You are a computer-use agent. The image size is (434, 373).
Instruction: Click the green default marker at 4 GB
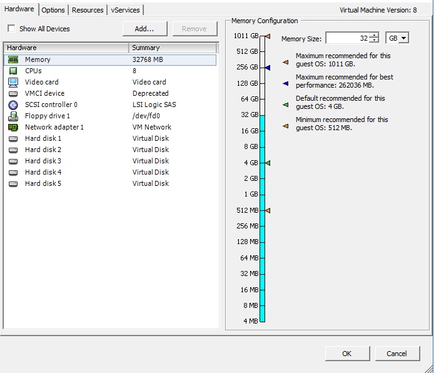[x=268, y=163]
